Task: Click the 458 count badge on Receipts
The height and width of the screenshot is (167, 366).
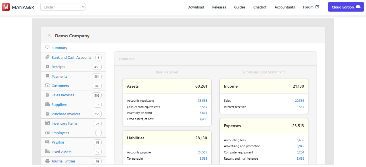Action: [x=97, y=67]
